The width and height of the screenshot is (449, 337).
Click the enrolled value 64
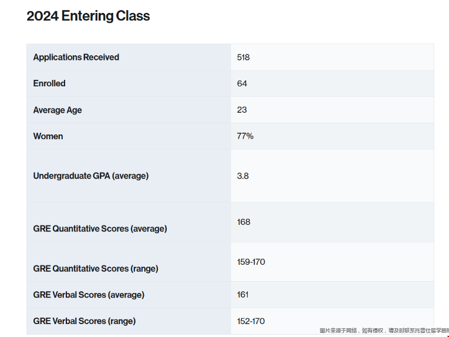[x=242, y=83]
